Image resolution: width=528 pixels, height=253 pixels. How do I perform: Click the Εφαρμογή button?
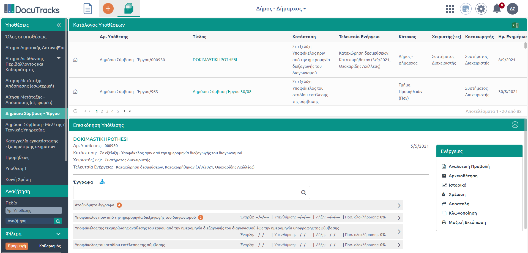click(x=17, y=246)
